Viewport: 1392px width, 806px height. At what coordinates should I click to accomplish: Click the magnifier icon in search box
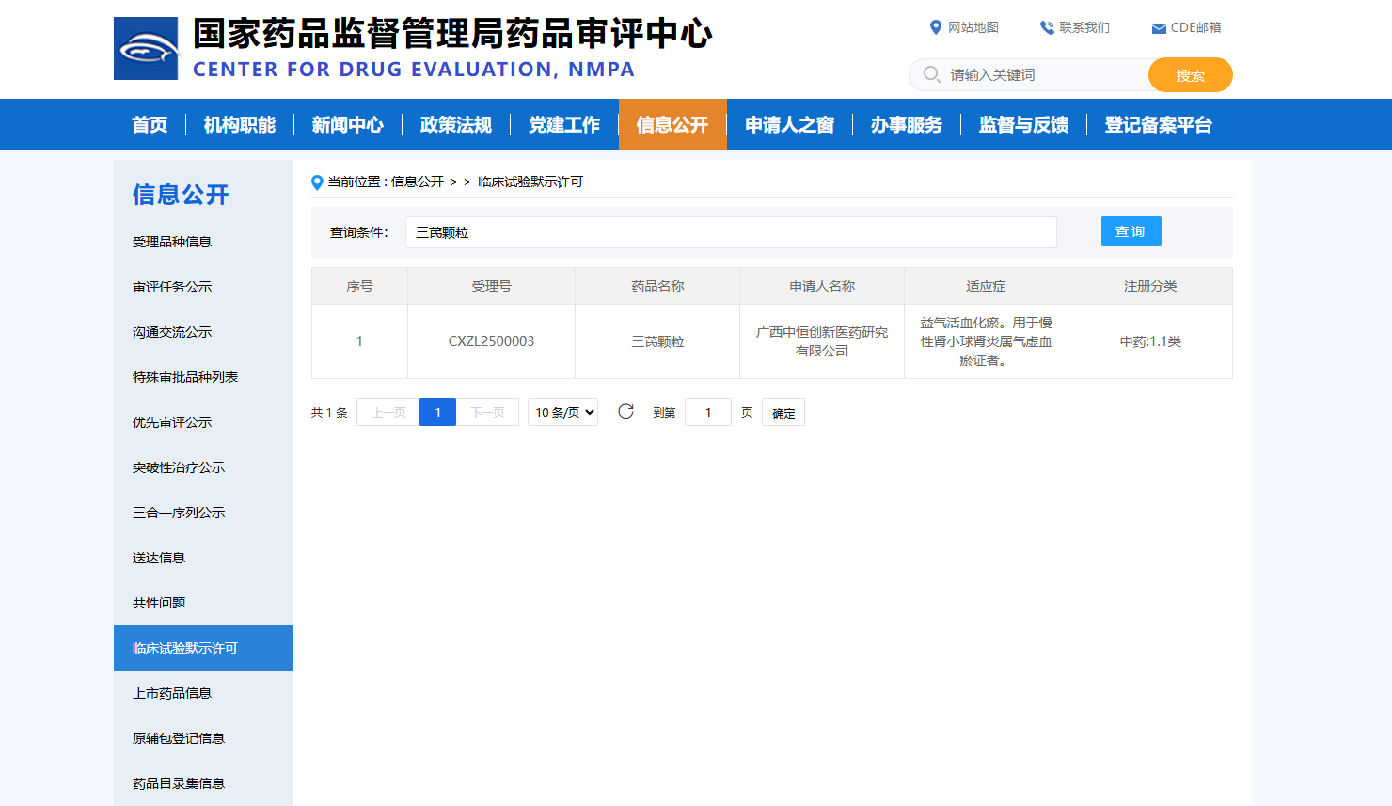(931, 74)
